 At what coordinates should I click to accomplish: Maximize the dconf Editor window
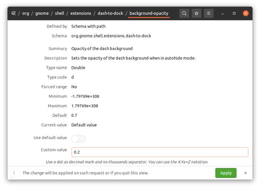(x=234, y=13)
